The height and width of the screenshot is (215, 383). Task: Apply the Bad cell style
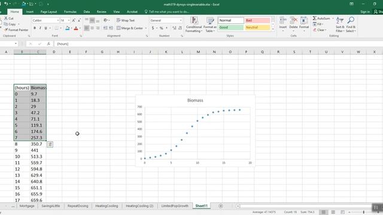[257, 20]
